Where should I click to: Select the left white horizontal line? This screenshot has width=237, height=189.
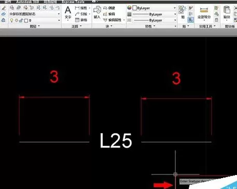(54, 142)
